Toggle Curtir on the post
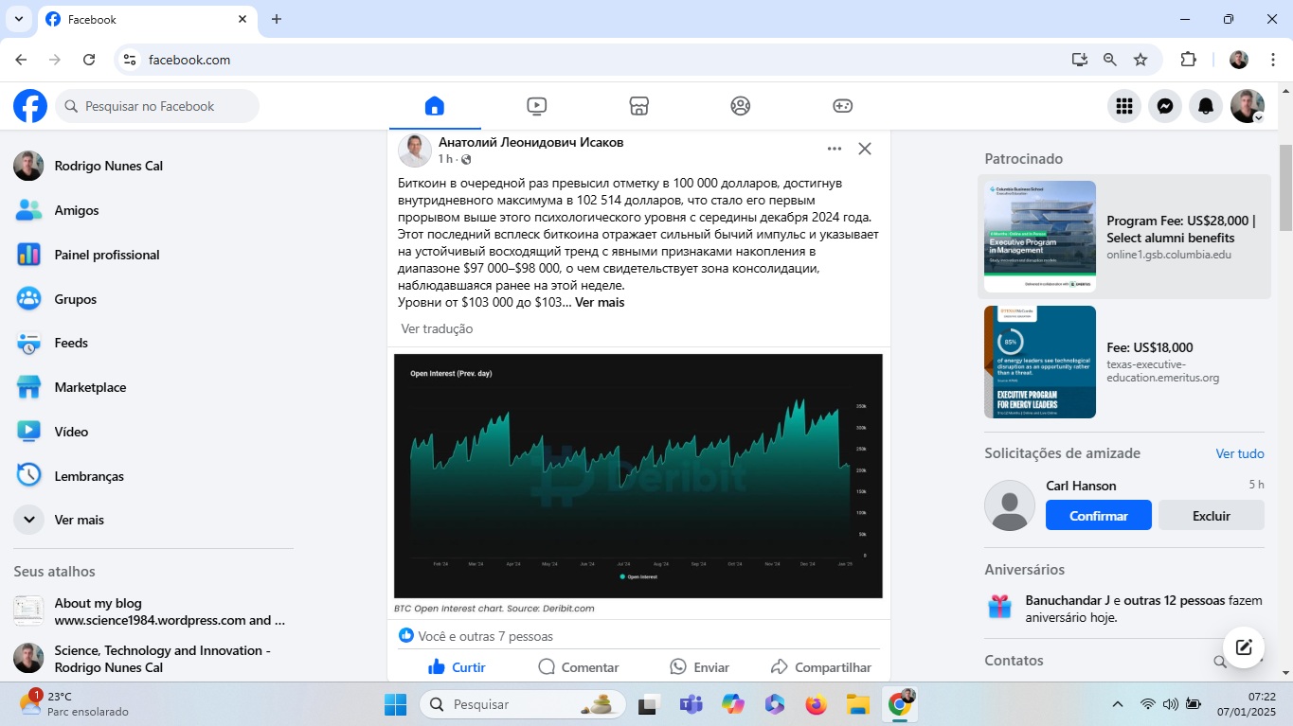Image resolution: width=1293 pixels, height=726 pixels. (457, 667)
